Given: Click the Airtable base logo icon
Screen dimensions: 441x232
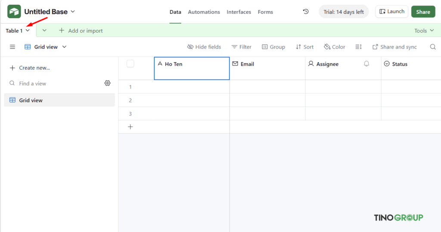Looking at the screenshot, I should pyautogui.click(x=14, y=12).
